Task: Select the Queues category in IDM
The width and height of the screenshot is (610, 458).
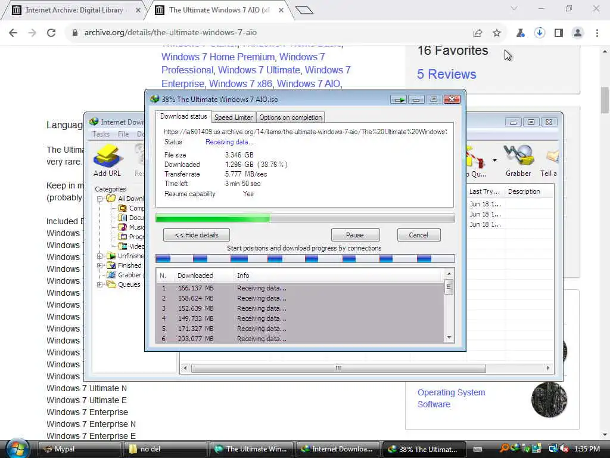Action: (x=129, y=284)
